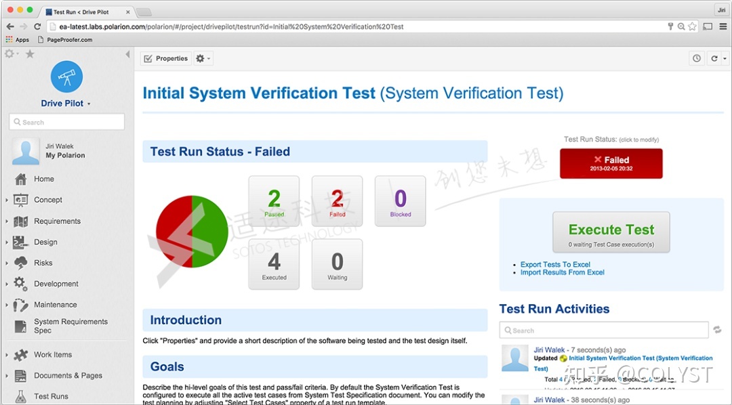Click the zoom magnifier icon in address bar
Screen dimensions: 732x405
pyautogui.click(x=681, y=26)
